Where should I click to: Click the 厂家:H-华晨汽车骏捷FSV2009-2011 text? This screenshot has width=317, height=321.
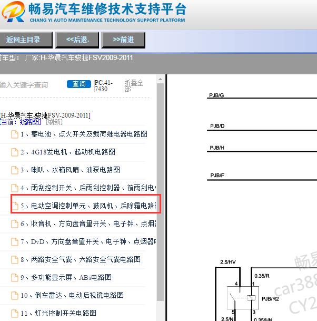coord(79,58)
